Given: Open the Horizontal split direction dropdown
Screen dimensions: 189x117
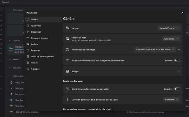Looking at the screenshot, I should coord(172,100).
